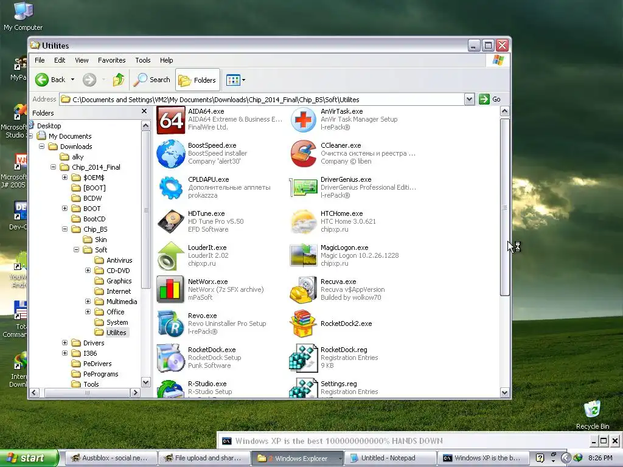The height and width of the screenshot is (467, 623).
Task: Expand the CD-DVD folder node
Action: [88, 271]
